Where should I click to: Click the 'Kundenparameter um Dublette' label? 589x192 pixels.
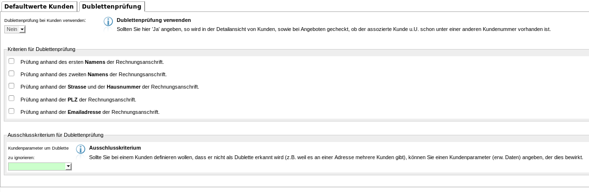point(39,148)
